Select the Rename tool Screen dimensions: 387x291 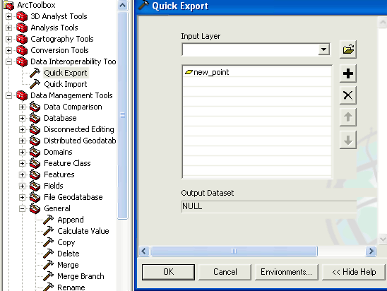click(x=71, y=287)
